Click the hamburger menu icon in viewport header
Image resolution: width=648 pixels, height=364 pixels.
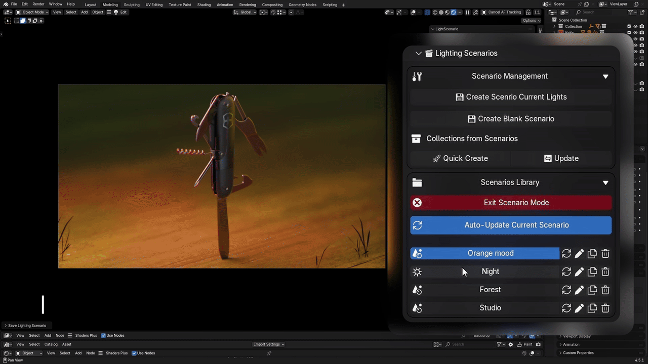(109, 12)
